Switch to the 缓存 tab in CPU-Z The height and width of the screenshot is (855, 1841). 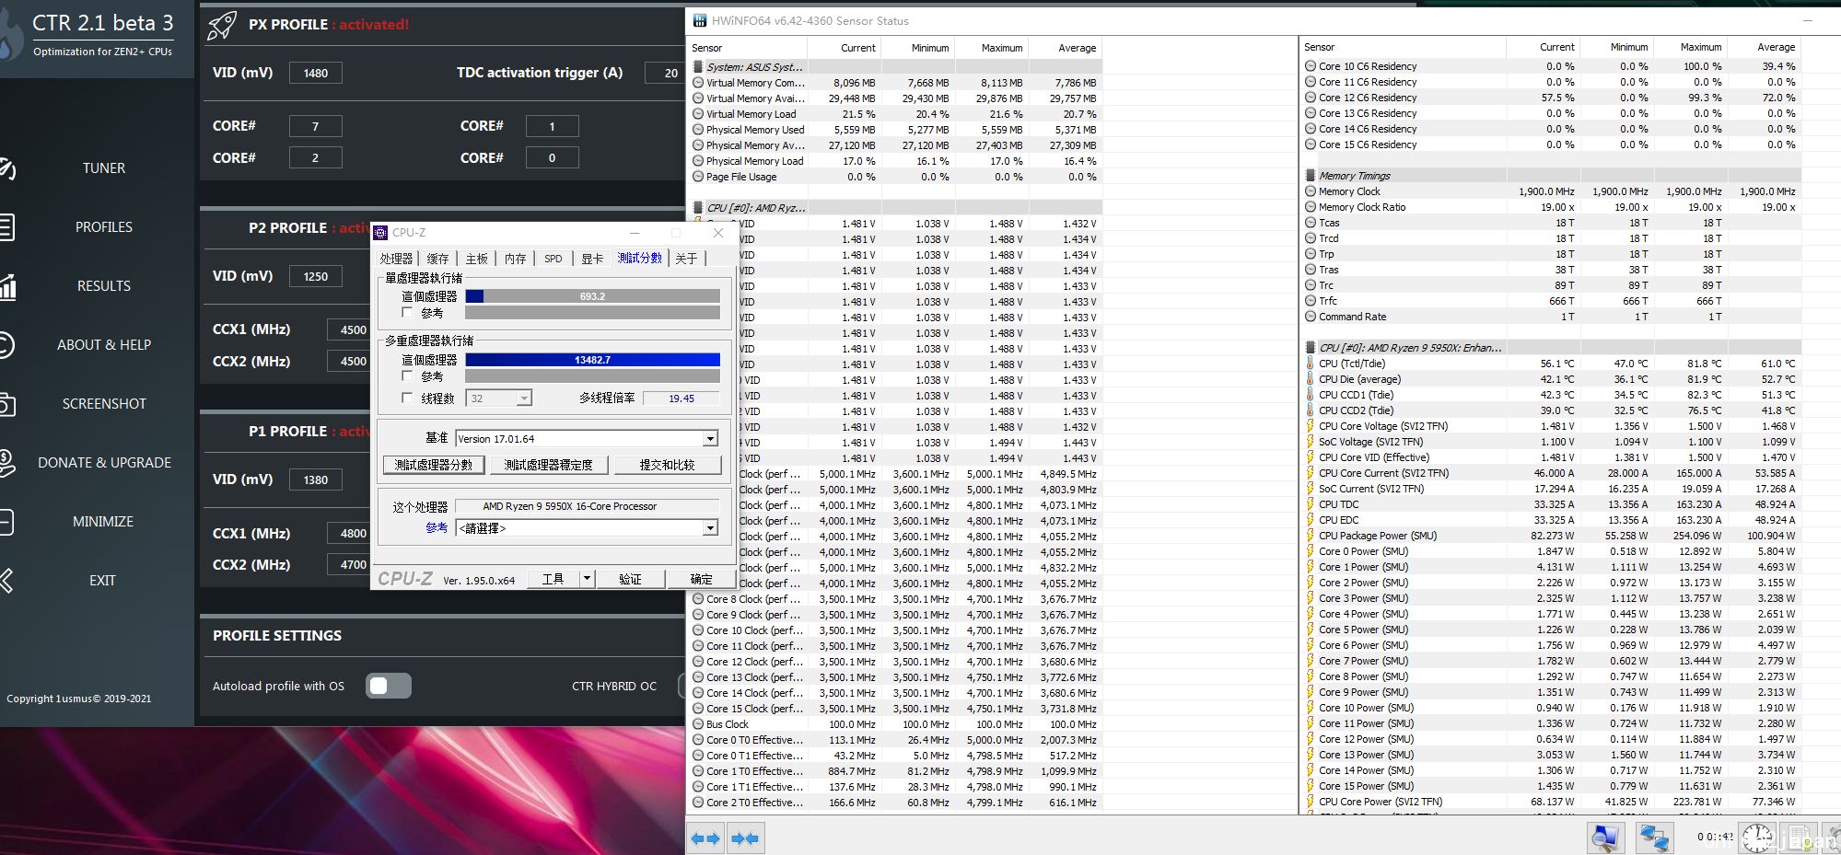[x=437, y=259]
